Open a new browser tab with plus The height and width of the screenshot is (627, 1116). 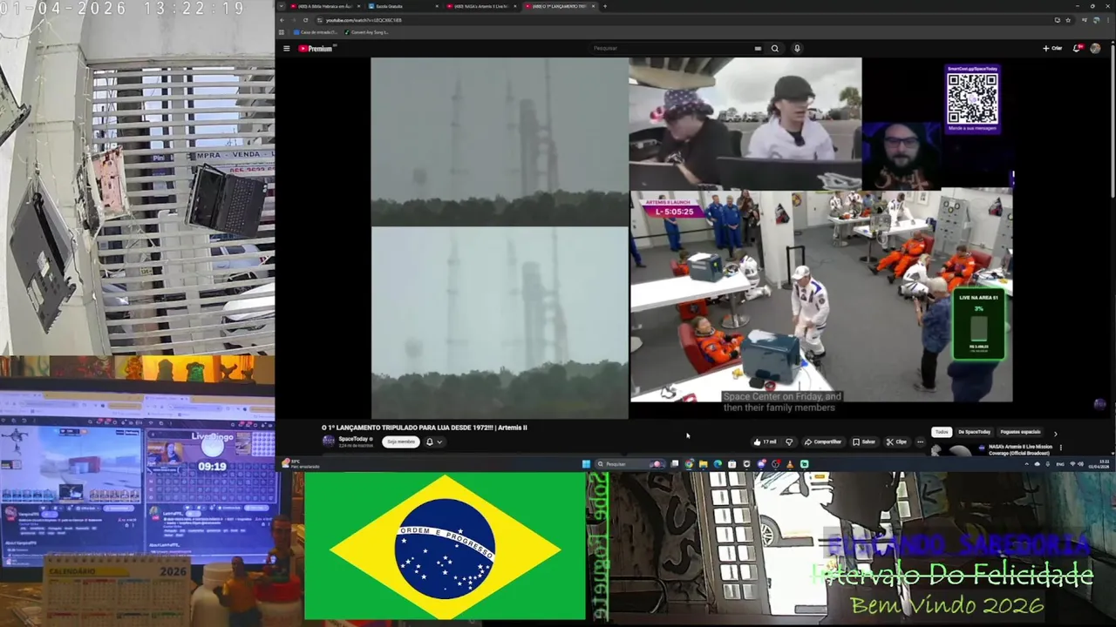click(605, 6)
